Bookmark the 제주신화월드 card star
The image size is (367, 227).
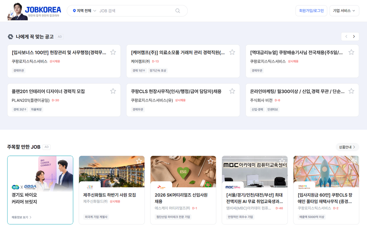pos(139,161)
